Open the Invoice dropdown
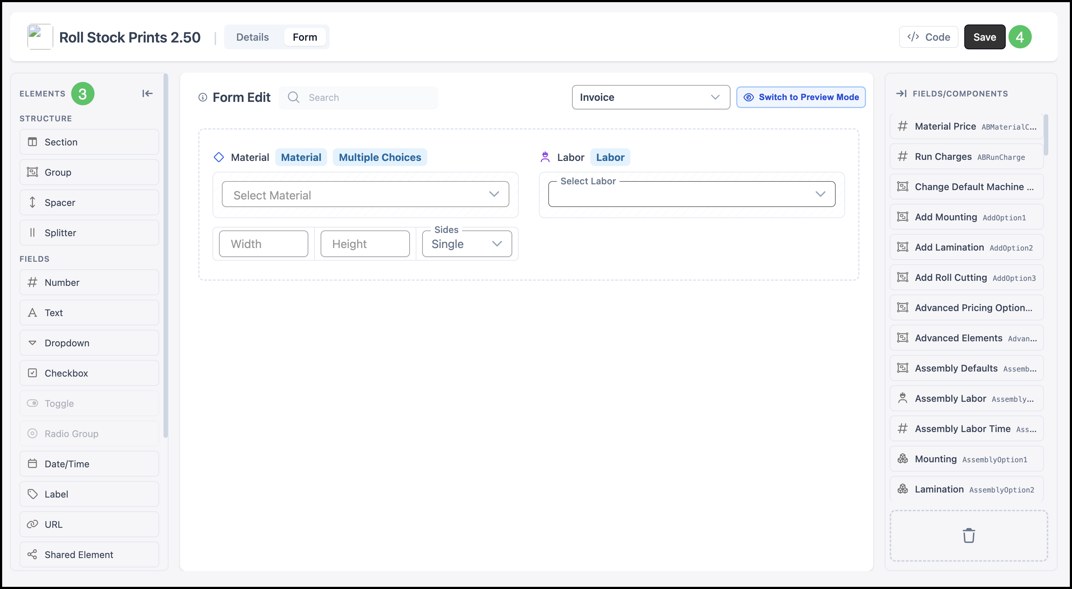 [x=651, y=97]
